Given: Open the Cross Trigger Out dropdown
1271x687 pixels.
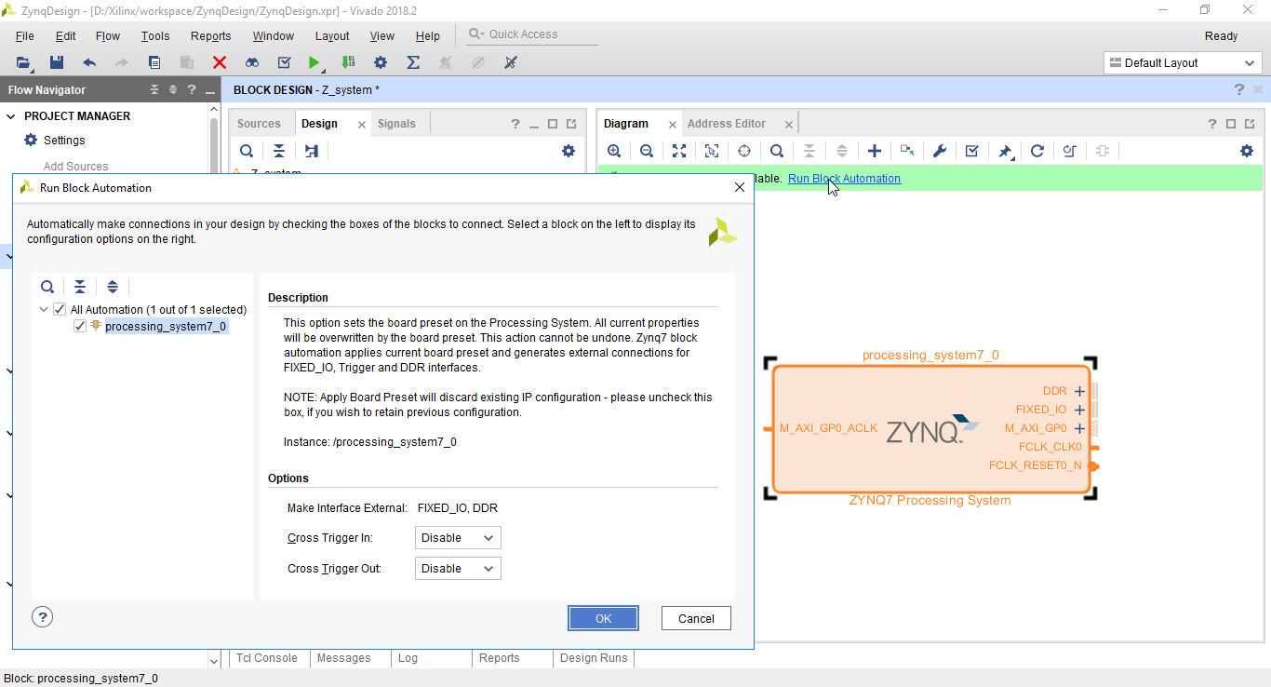Looking at the screenshot, I should point(458,569).
